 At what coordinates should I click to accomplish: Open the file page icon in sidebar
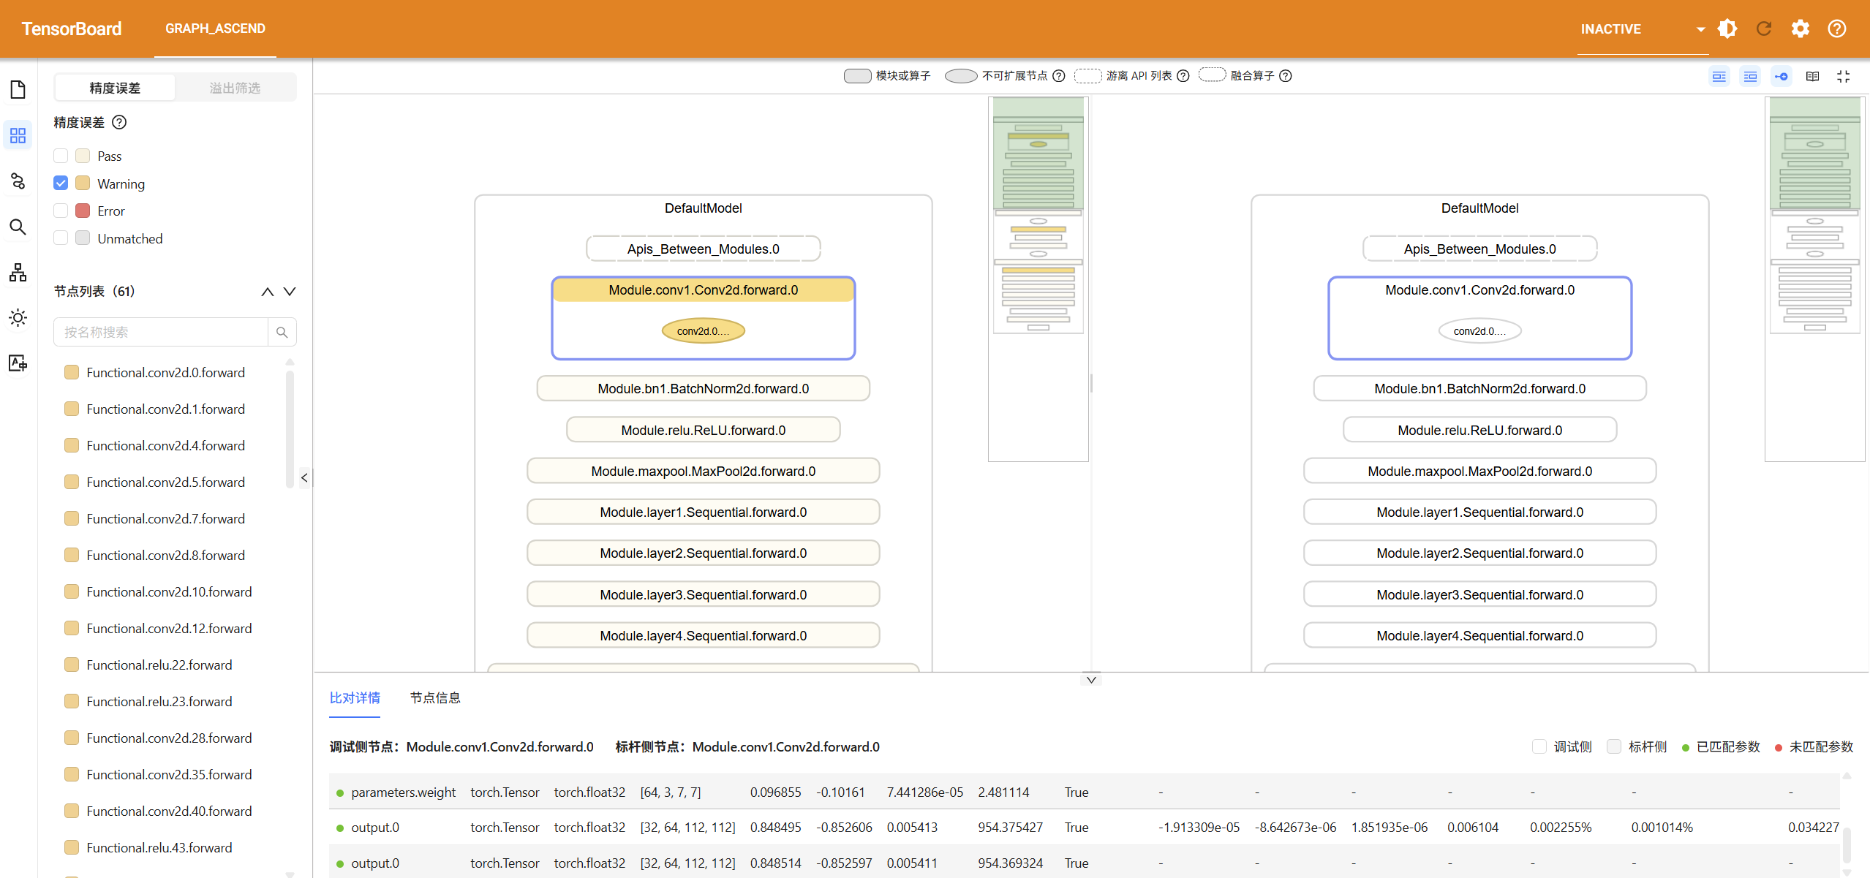point(18,89)
